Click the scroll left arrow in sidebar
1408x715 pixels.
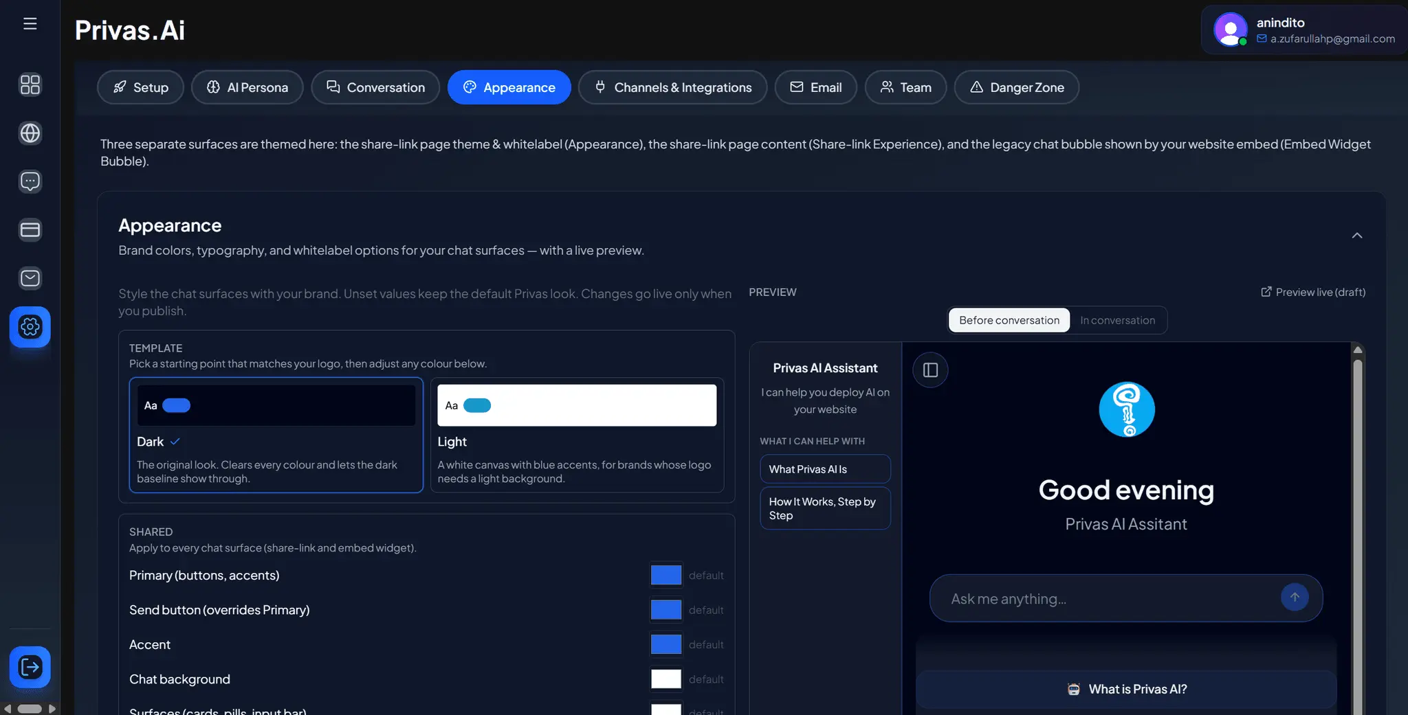click(7, 709)
